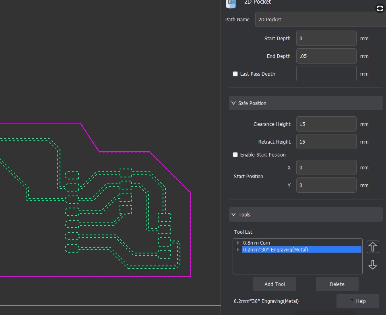Enable the Last Pass Depth checkbox
386x315 pixels.
point(235,74)
